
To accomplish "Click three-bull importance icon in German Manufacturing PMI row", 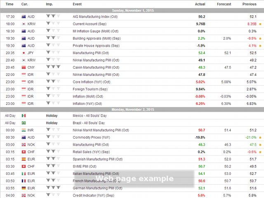I will point(53,187).
